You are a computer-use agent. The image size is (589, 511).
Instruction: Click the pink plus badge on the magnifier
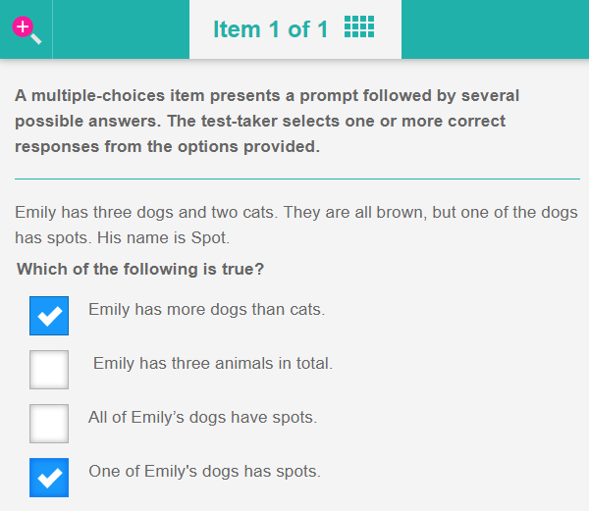[x=23, y=26]
